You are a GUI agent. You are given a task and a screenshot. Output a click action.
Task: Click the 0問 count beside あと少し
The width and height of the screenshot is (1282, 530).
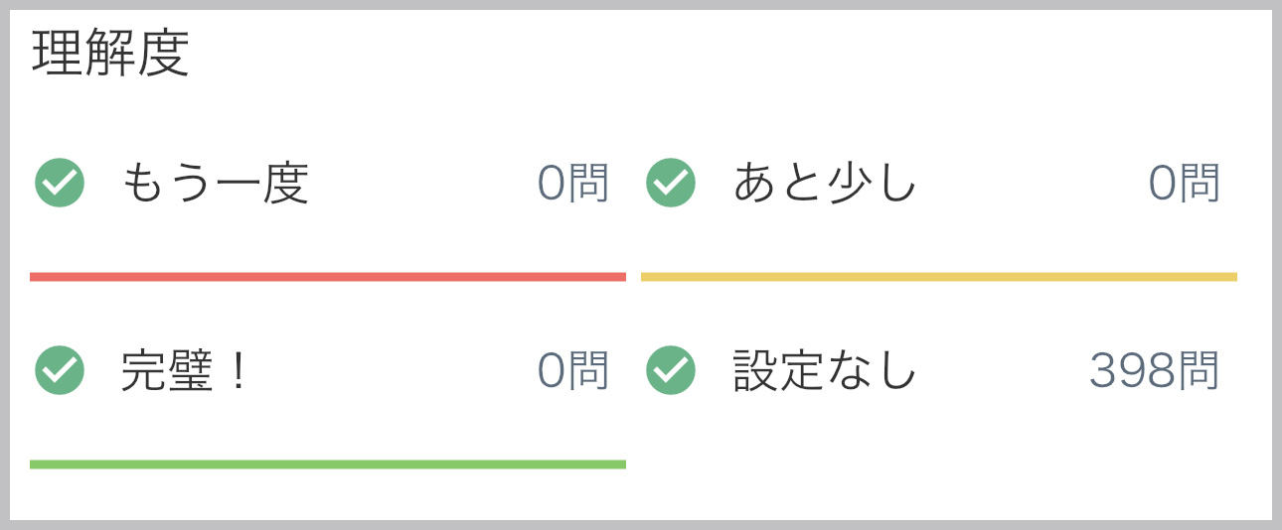1185,183
